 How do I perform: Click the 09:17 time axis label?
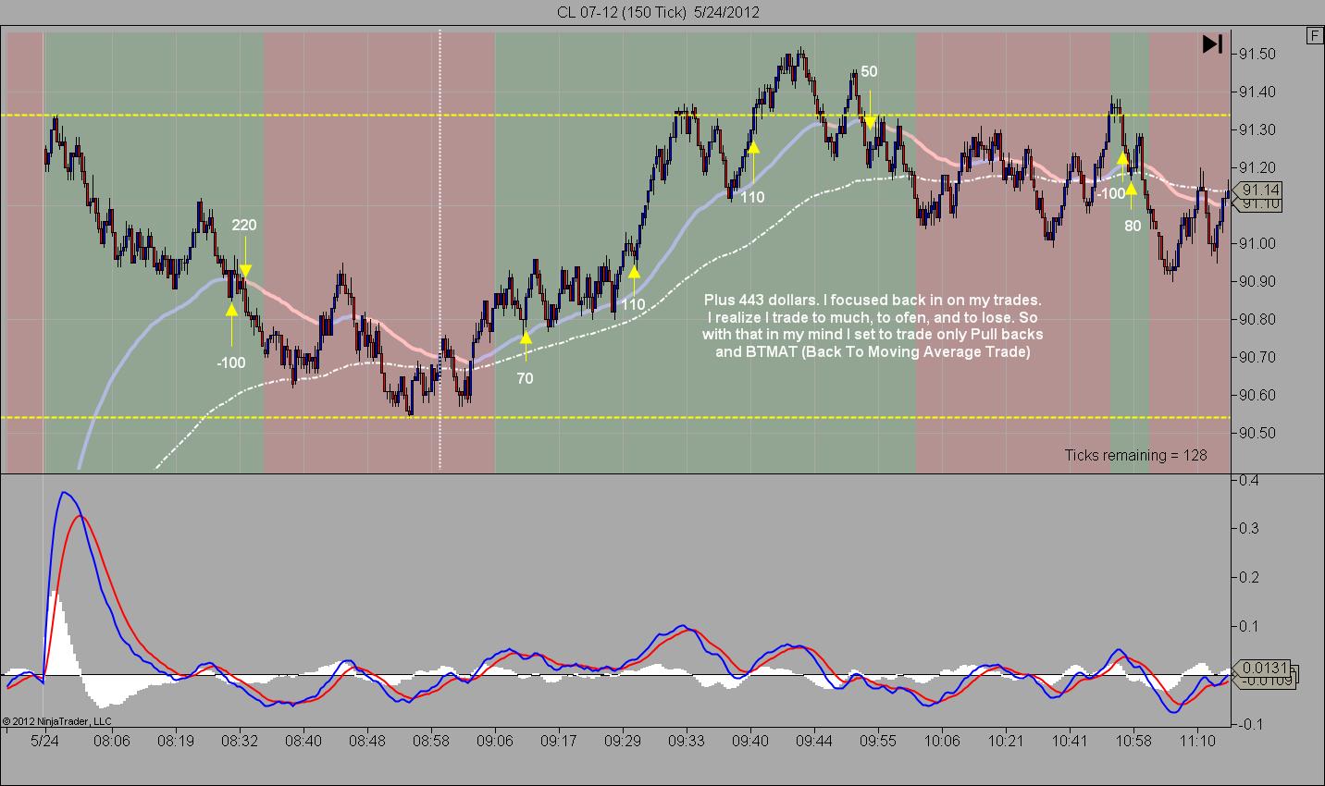tap(558, 741)
